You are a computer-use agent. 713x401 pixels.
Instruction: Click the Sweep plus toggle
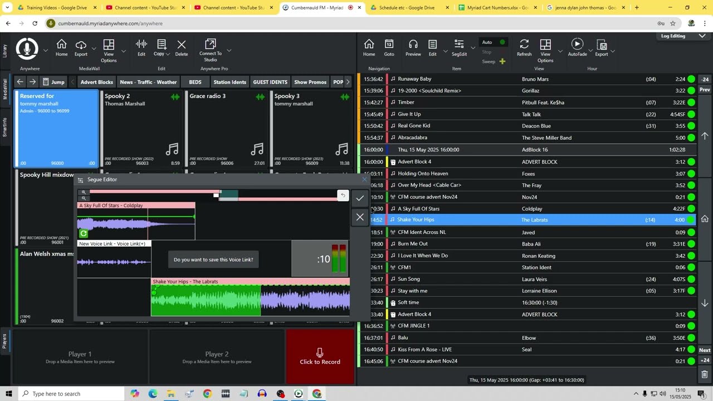(502, 61)
